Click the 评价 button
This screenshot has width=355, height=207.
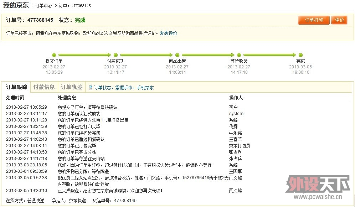coord(339,20)
